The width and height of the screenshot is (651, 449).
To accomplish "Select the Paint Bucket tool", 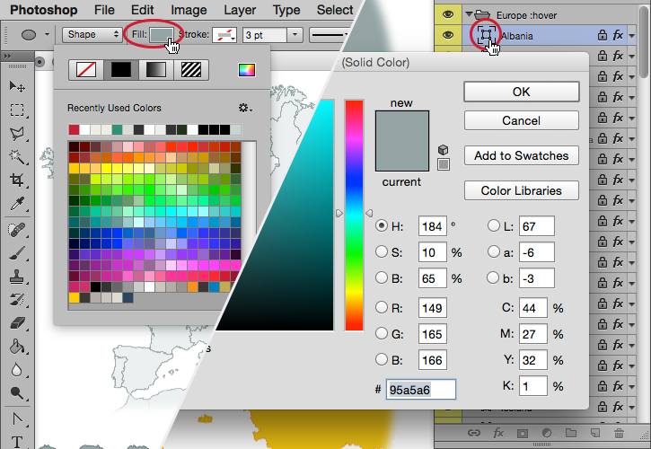I will tap(17, 347).
